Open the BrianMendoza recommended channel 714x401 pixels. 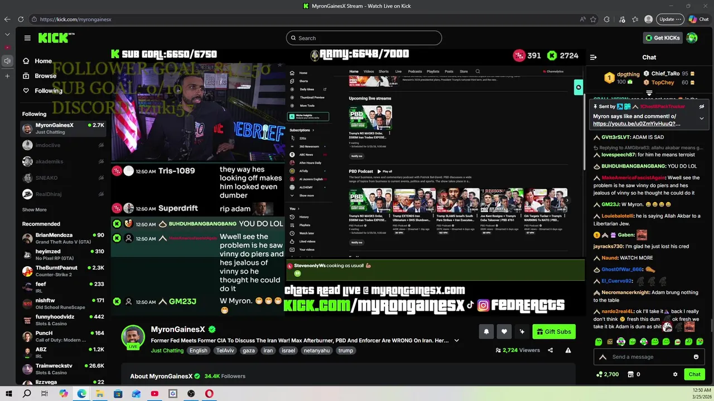click(x=63, y=238)
